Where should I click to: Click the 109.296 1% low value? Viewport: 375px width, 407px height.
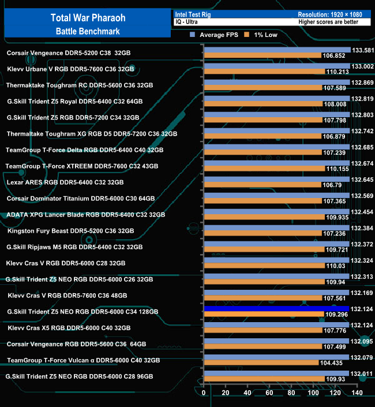(336, 314)
